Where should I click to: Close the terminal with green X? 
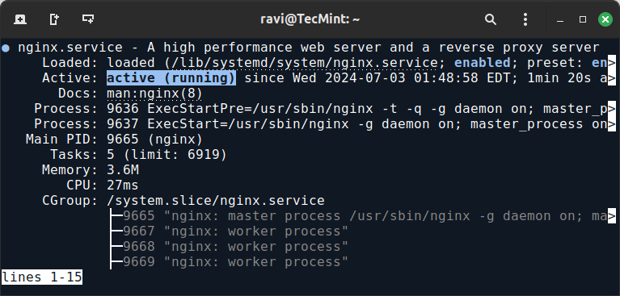coord(605,19)
